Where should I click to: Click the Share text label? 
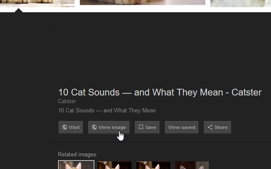pos(221,127)
